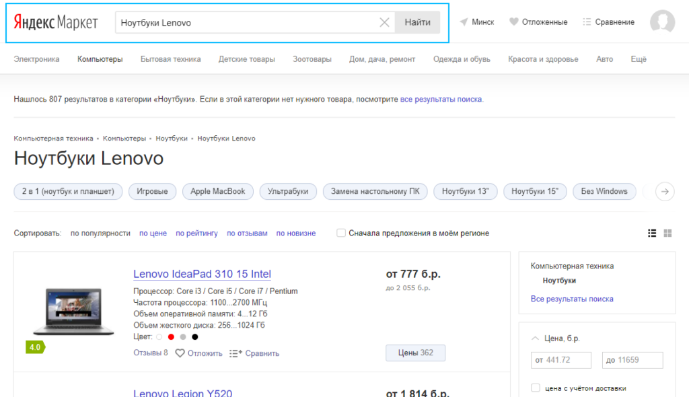Select the gray color swatch
The image size is (689, 397).
(x=183, y=336)
